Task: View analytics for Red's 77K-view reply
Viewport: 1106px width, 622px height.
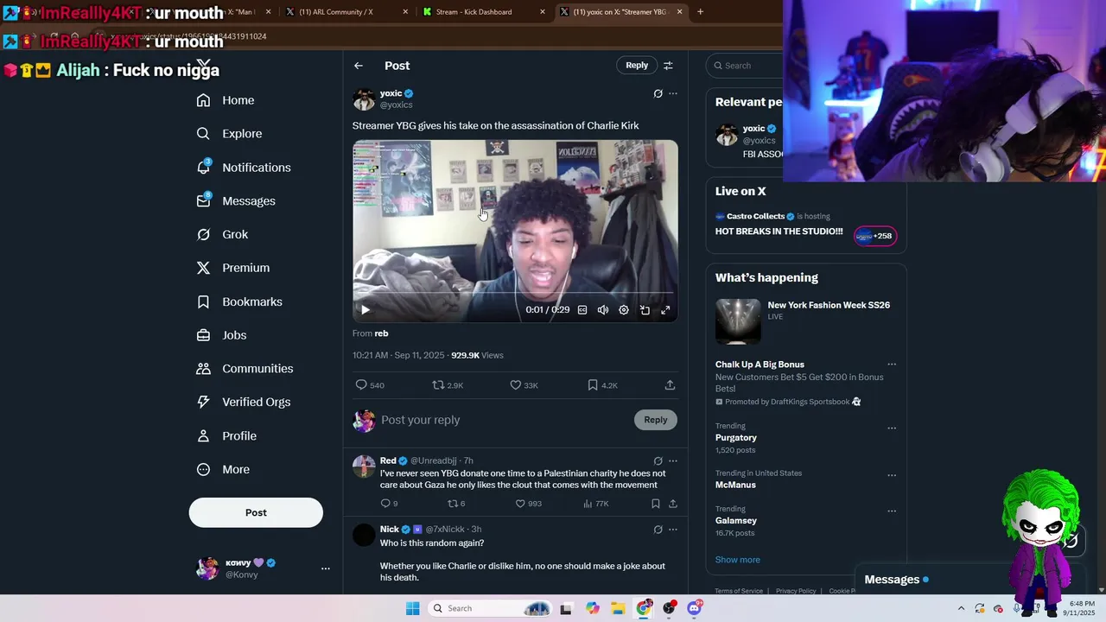Action: tap(595, 504)
